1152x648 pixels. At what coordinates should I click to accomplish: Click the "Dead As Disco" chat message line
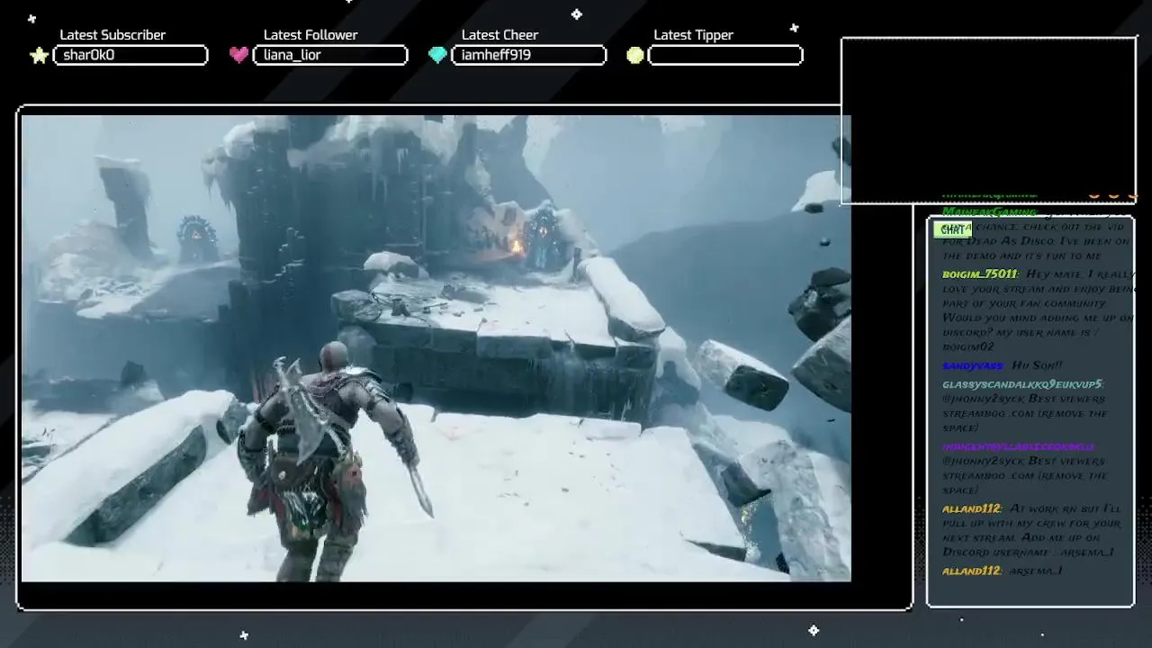(x=1036, y=241)
